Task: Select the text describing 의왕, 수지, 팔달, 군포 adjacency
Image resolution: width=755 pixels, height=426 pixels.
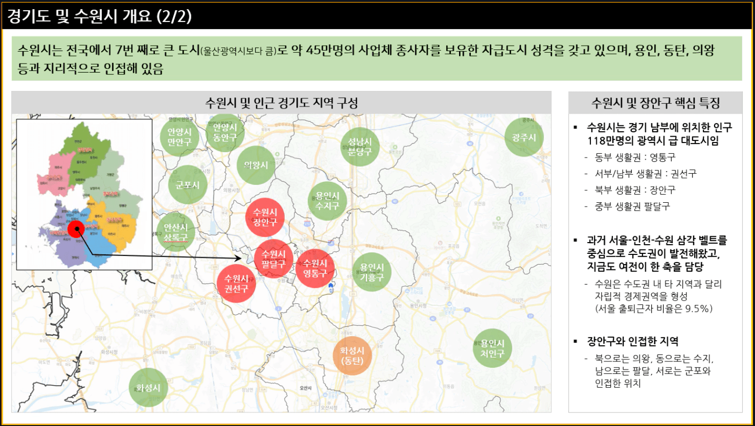Action: click(x=654, y=371)
